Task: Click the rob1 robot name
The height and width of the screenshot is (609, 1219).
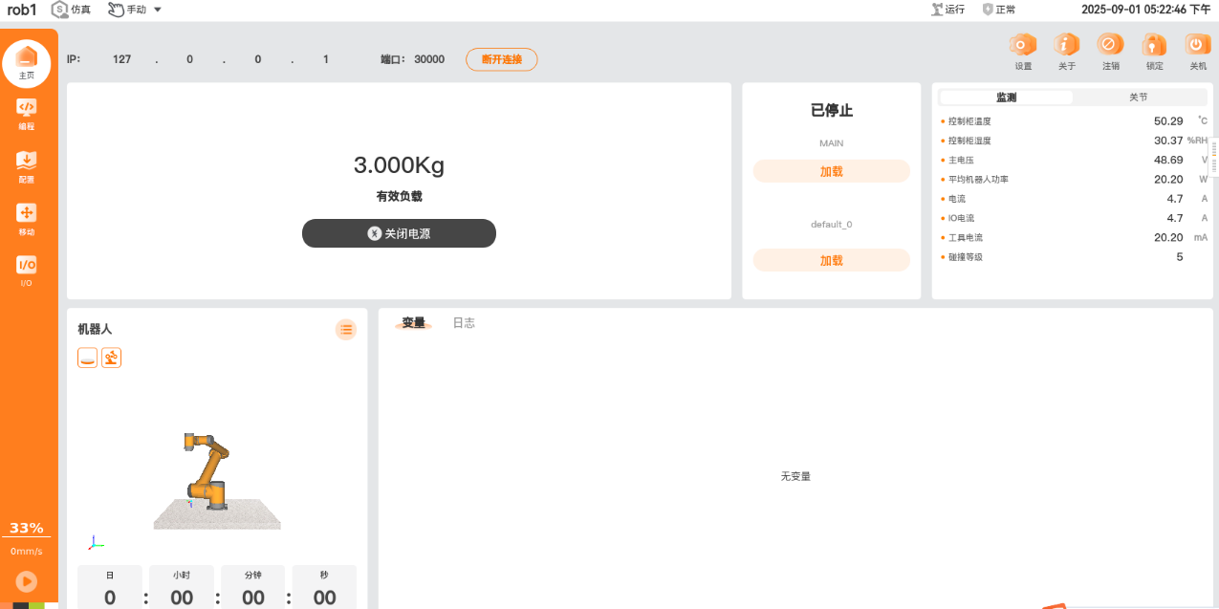Action: tap(22, 10)
